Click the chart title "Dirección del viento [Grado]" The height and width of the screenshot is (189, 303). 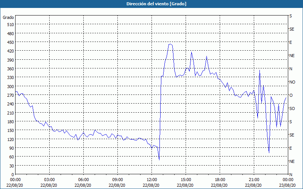tap(156, 4)
